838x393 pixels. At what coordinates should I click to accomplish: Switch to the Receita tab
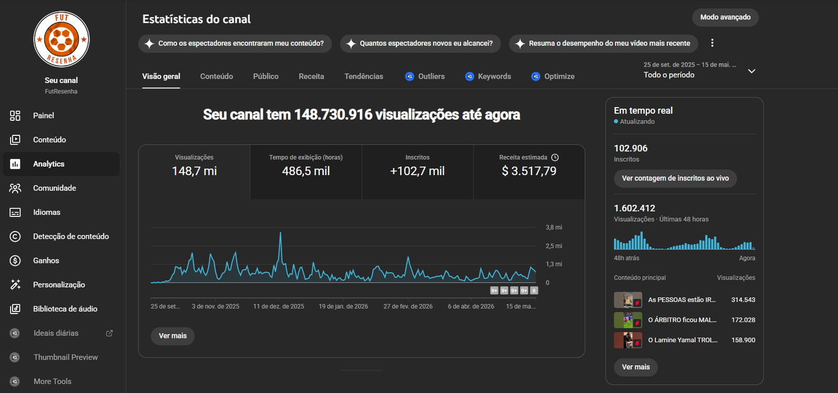(x=311, y=76)
